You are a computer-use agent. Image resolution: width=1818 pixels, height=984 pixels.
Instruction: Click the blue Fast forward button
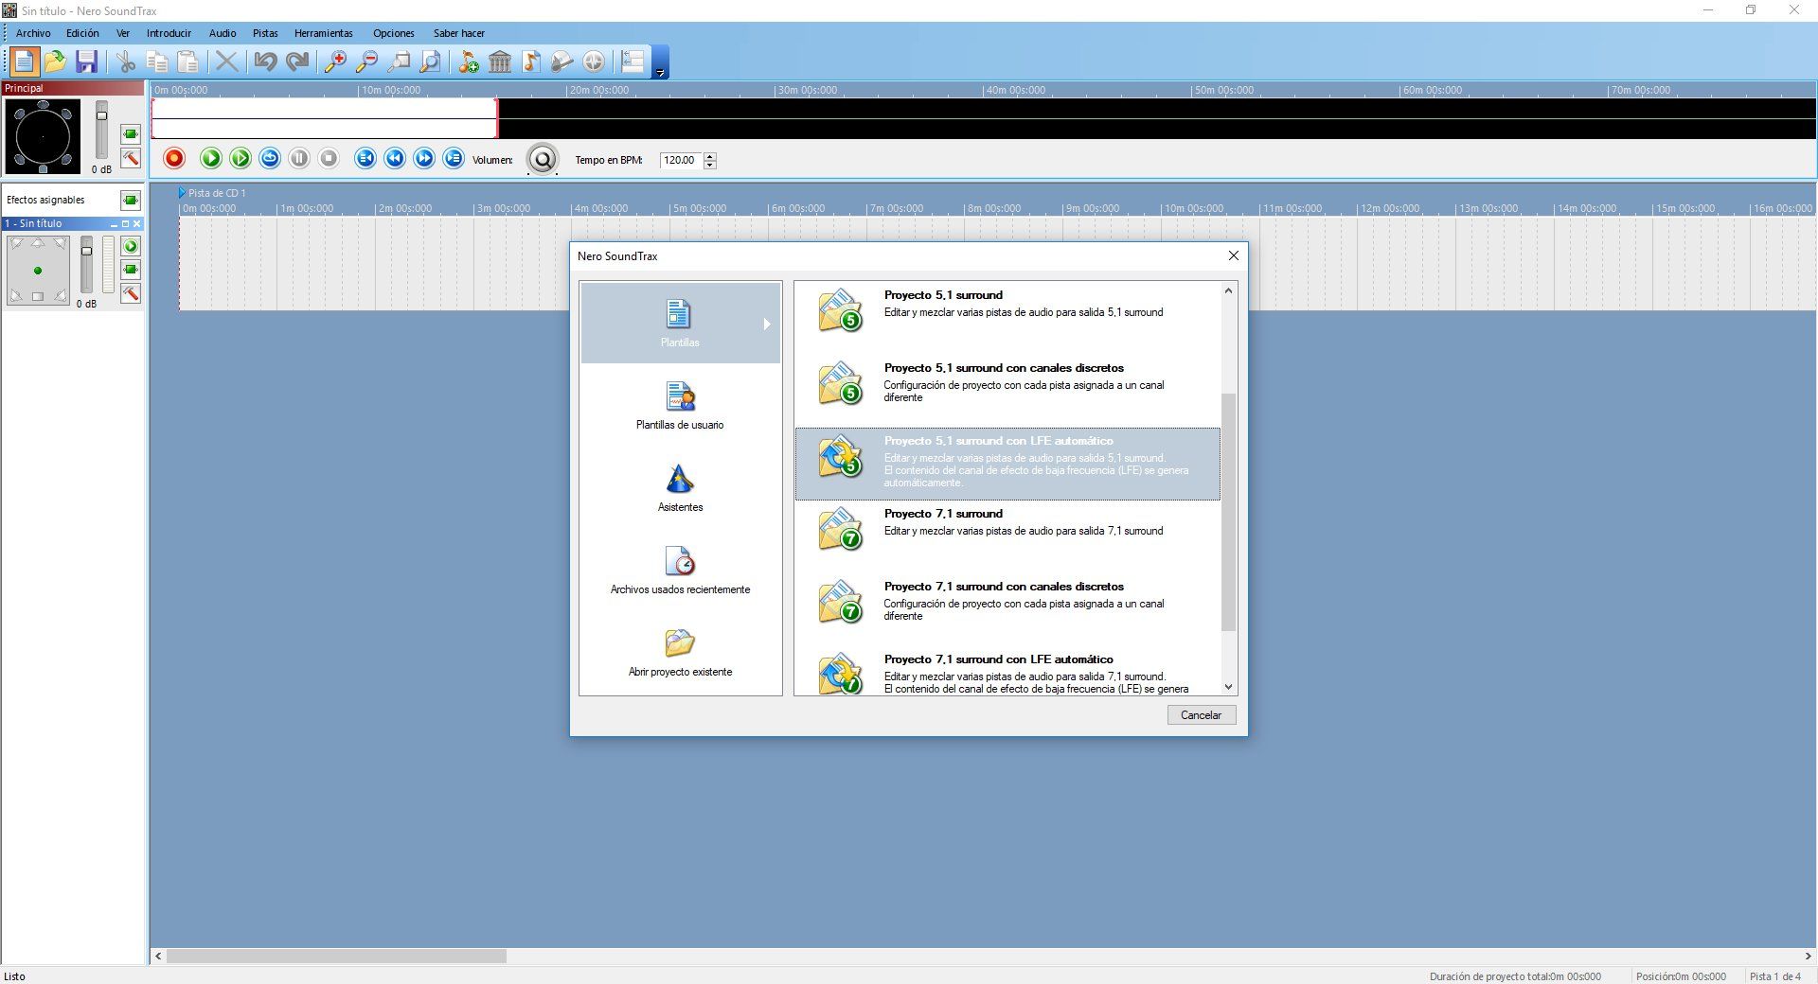click(424, 158)
